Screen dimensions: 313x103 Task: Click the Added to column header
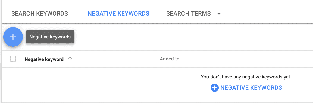tap(170, 59)
